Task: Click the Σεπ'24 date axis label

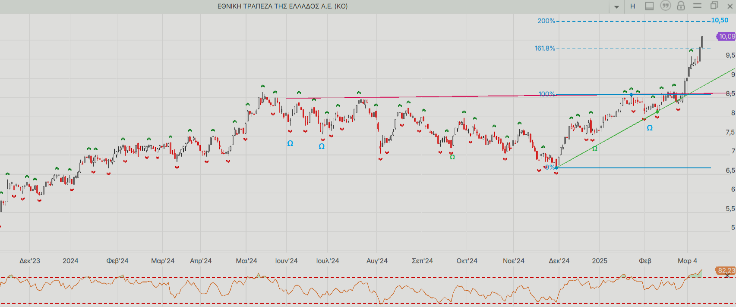Action: coord(422,260)
